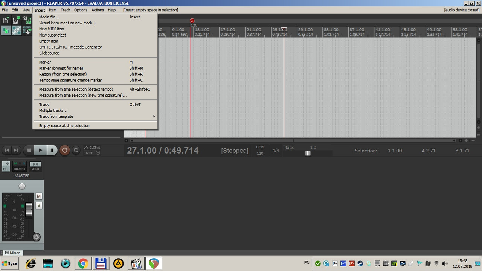Open the master FX window button
Image resolution: width=482 pixels, height=271 pixels.
click(6, 166)
